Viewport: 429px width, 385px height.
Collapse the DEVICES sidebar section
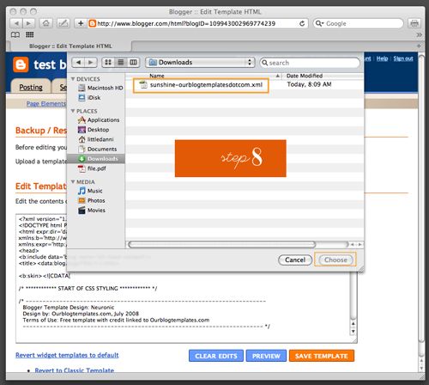click(73, 79)
